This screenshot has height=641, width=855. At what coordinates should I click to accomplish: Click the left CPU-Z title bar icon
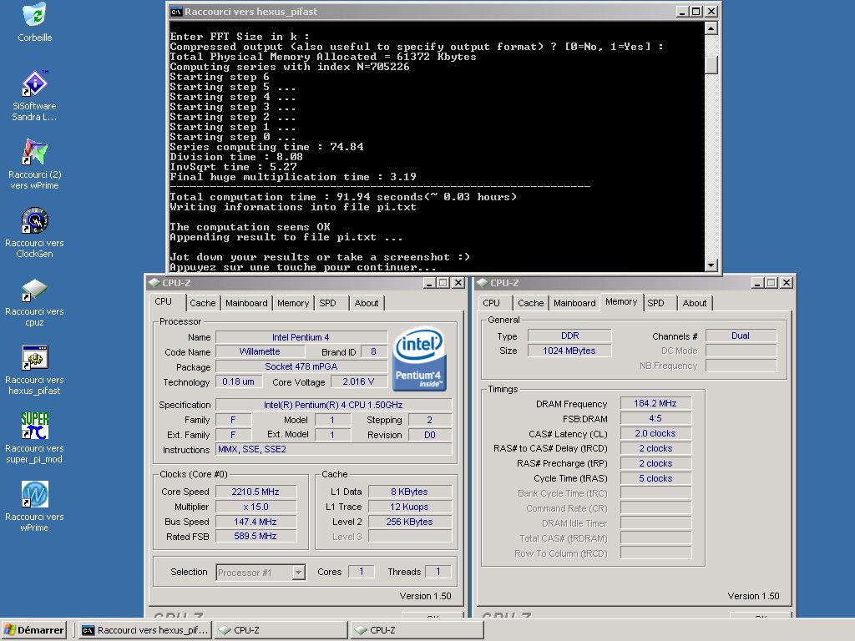click(154, 282)
